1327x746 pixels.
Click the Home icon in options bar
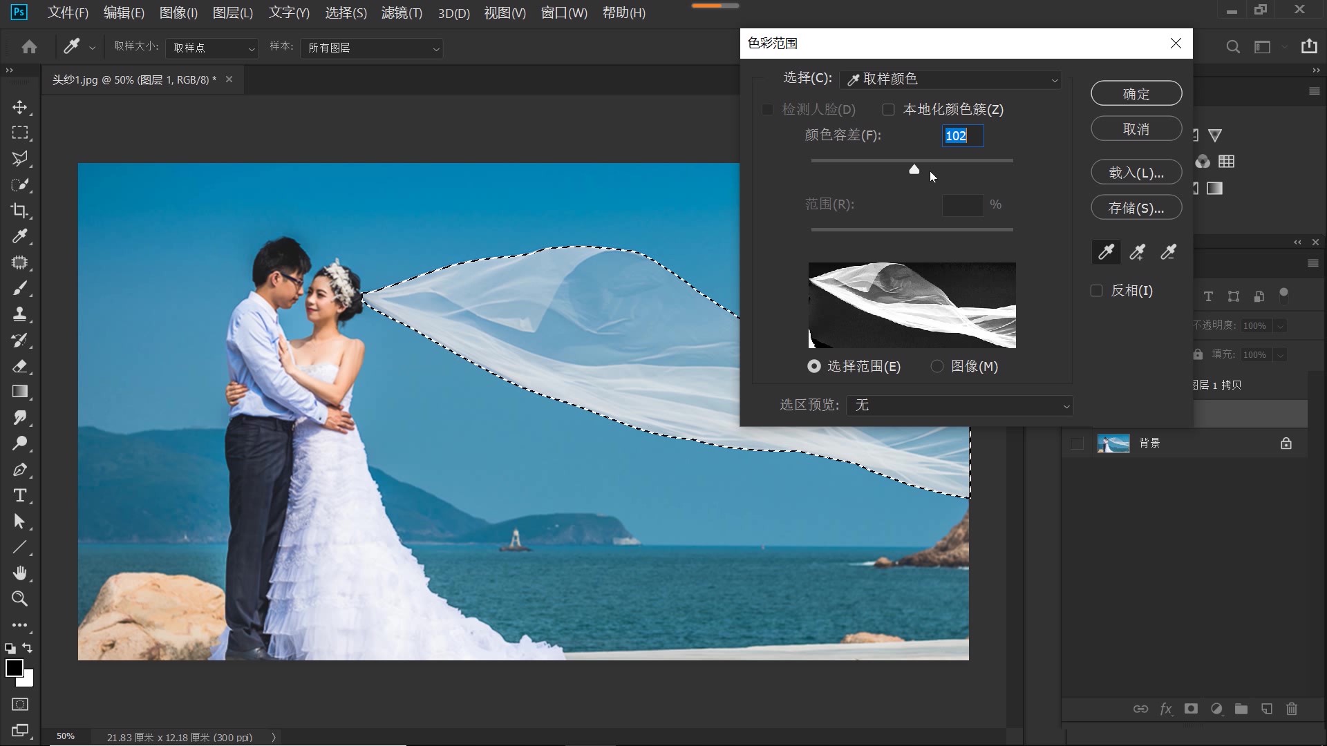point(29,47)
